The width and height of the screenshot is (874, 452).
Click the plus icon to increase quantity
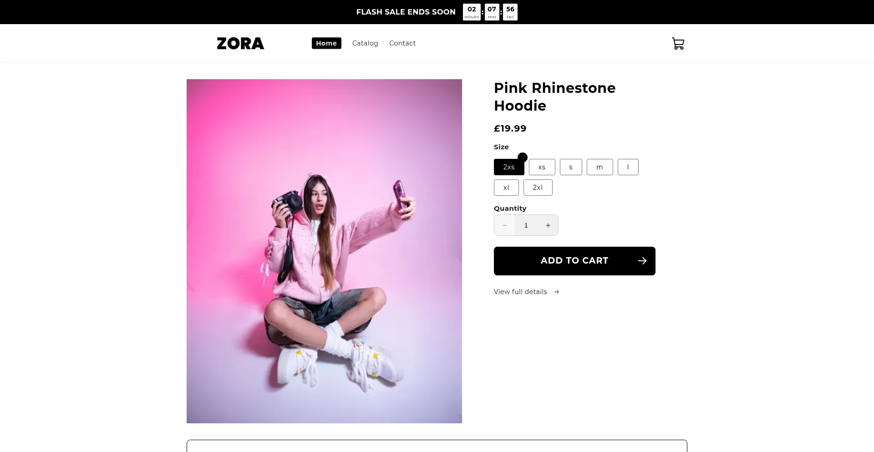tap(548, 225)
